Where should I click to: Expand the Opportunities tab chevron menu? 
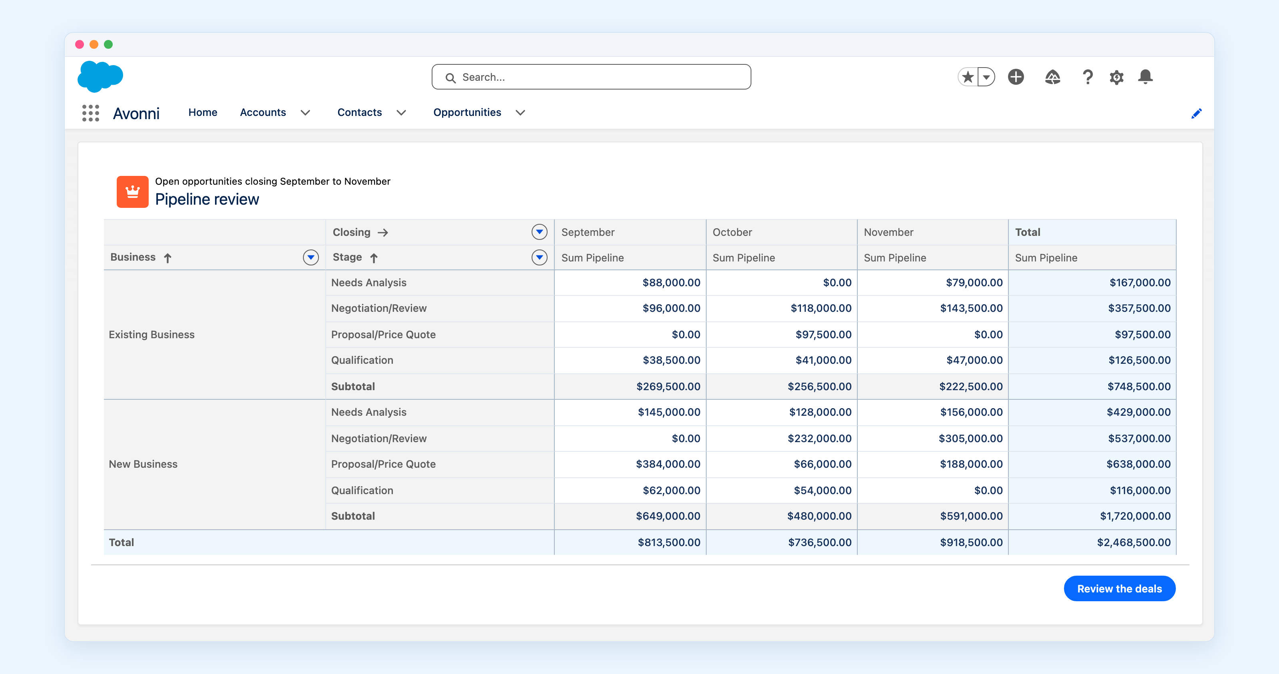click(520, 113)
